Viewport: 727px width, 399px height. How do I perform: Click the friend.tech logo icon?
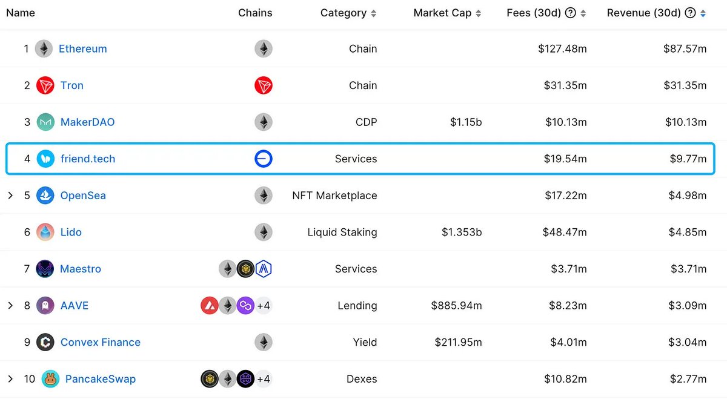[x=45, y=159]
